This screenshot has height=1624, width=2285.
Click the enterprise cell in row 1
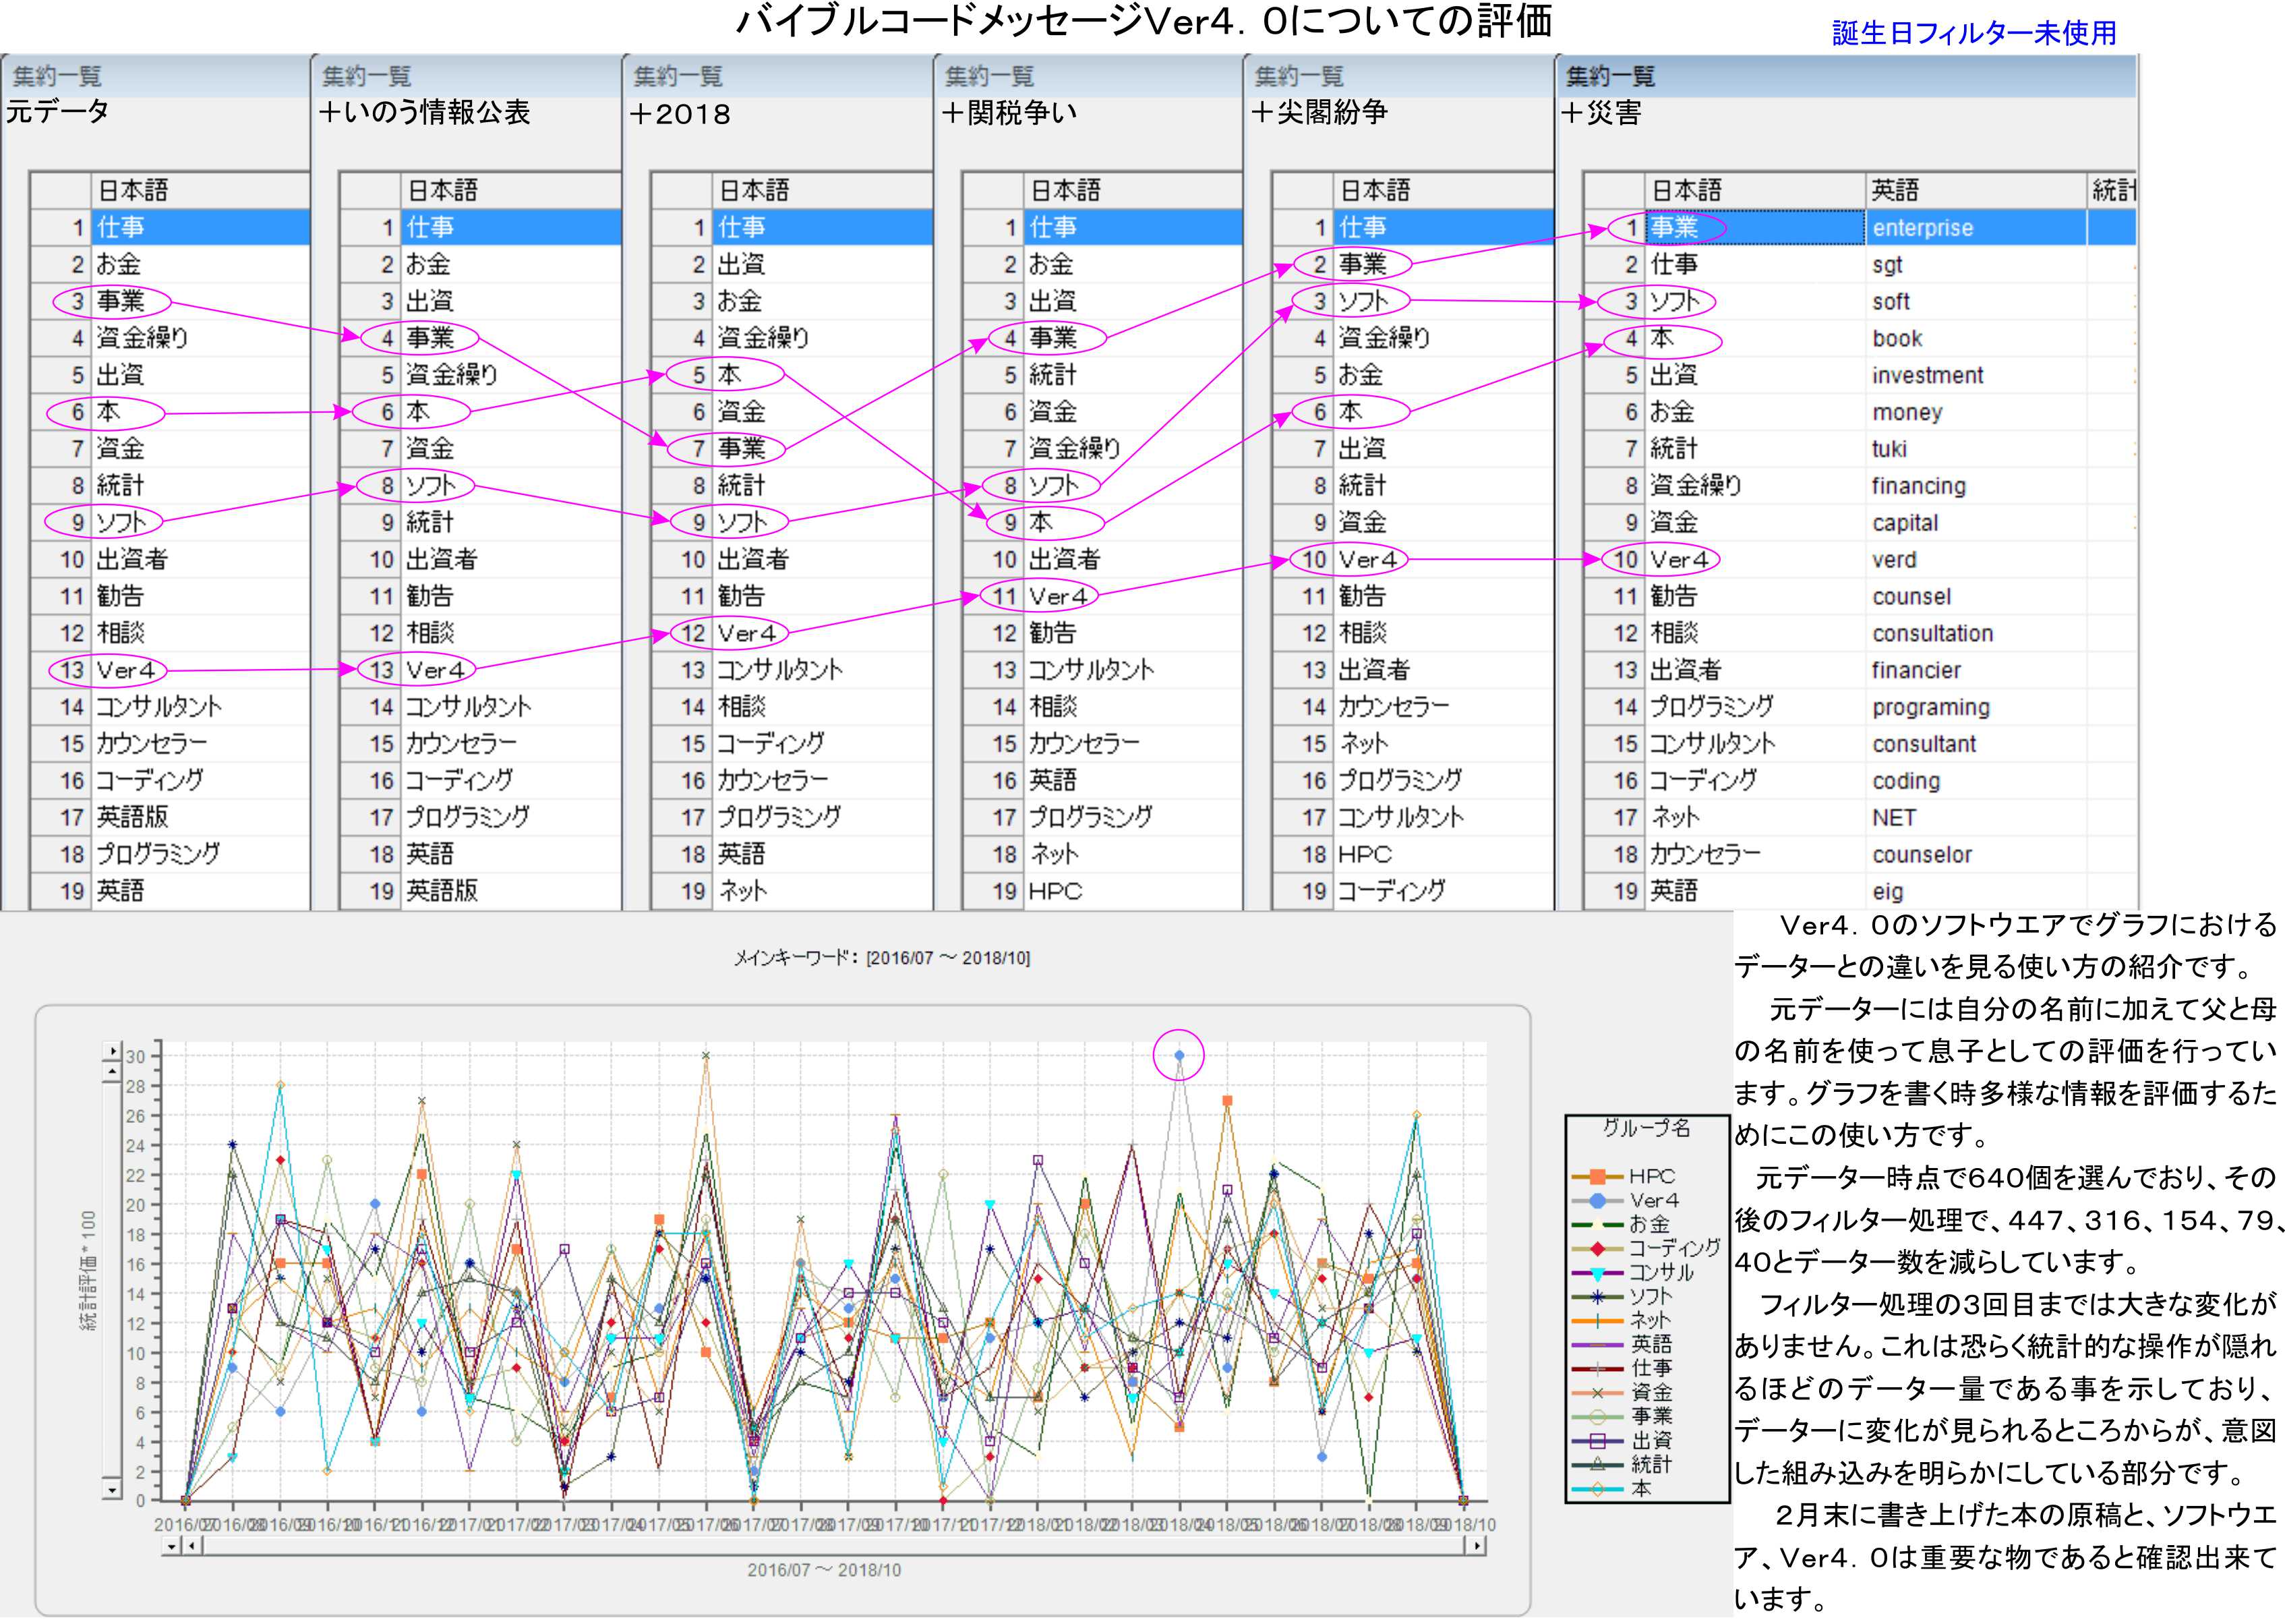pyautogui.click(x=1923, y=228)
